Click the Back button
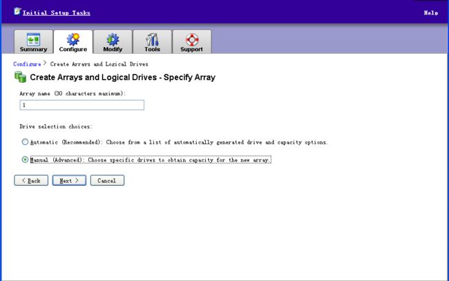Viewport: 449px width, 281px height. coord(31,181)
